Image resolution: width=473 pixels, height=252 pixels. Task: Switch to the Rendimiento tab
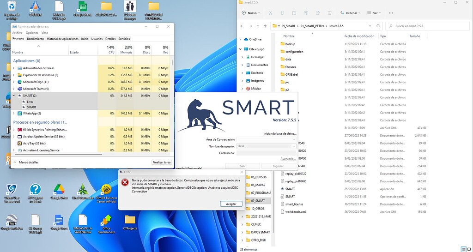(35, 39)
